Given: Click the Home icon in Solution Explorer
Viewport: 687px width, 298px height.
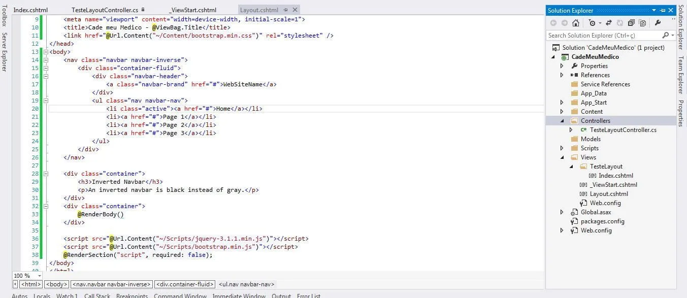Looking at the screenshot, I should point(576,23).
